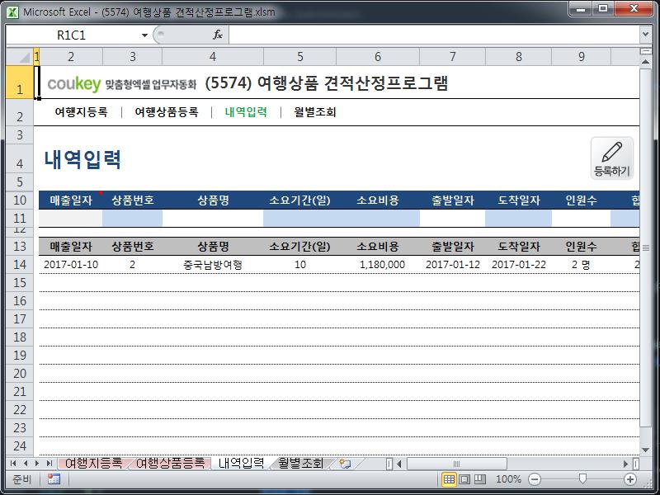The height and width of the screenshot is (495, 660).
Task: Go to next sheet tab arrow
Action: tap(37, 464)
